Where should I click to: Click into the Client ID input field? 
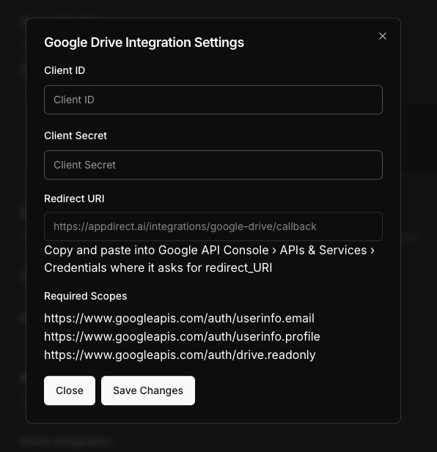[213, 100]
